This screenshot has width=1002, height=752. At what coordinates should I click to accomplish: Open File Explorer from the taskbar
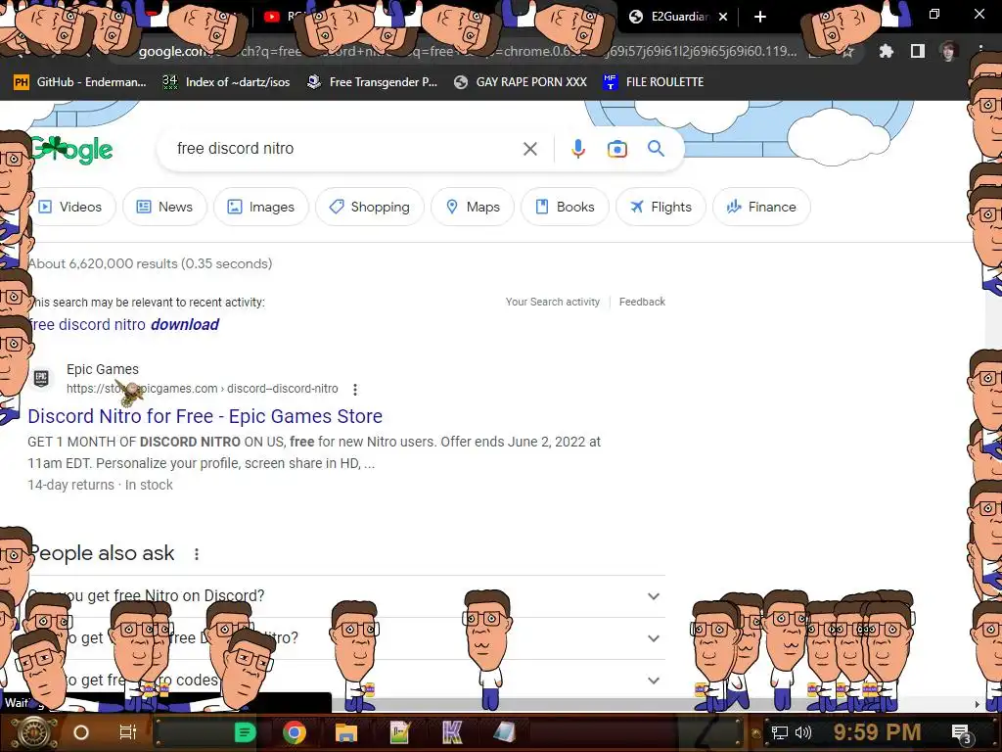click(x=345, y=732)
